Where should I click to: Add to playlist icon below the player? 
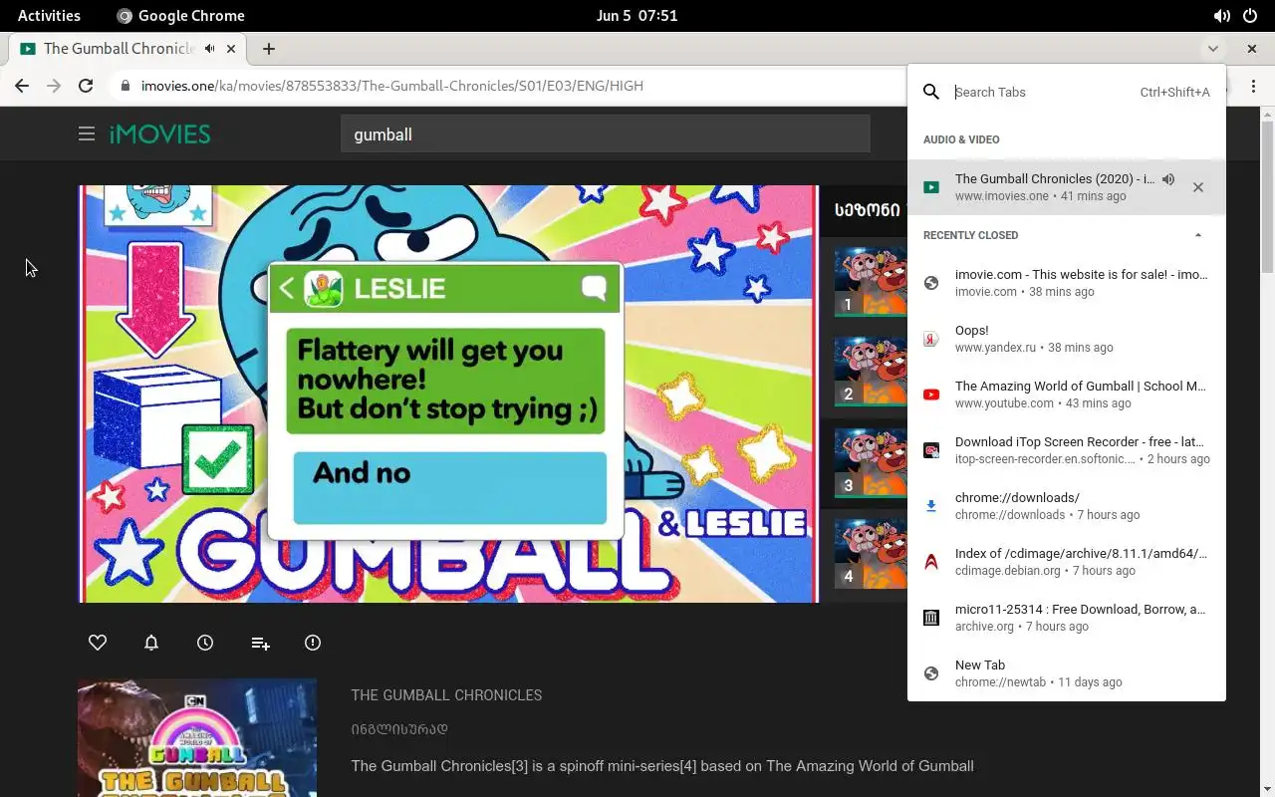click(x=260, y=644)
